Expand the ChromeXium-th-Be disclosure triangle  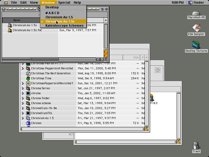click(x=23, y=108)
